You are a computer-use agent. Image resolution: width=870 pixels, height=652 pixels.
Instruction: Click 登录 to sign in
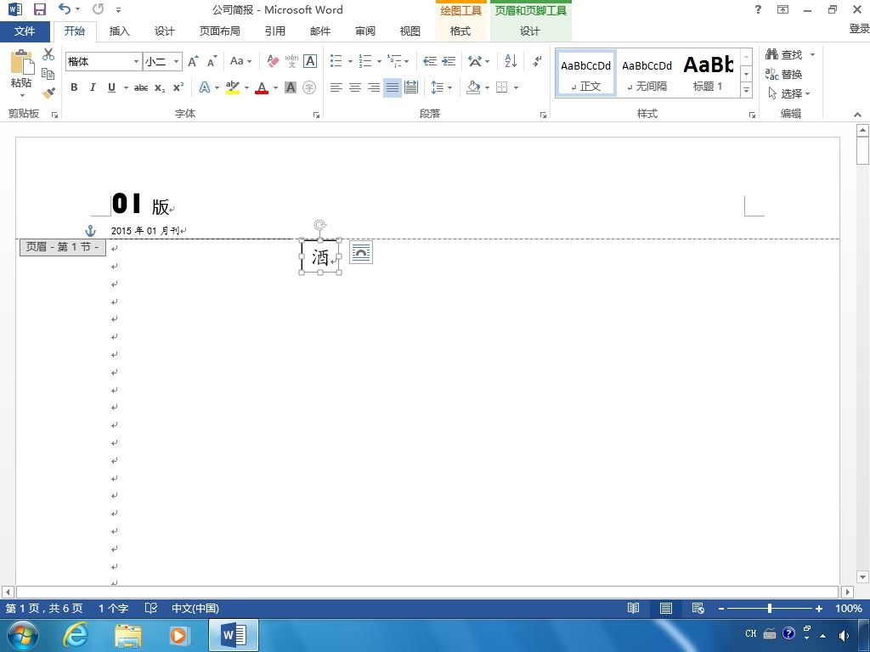(x=859, y=28)
